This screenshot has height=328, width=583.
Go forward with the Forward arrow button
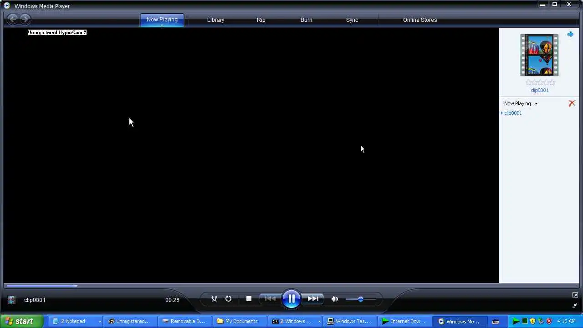tap(25, 19)
